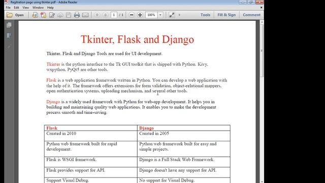Click red word "Django" starting the paragraph
Image resolution: width=325 pixels, height=183 pixels.
pos(53,102)
